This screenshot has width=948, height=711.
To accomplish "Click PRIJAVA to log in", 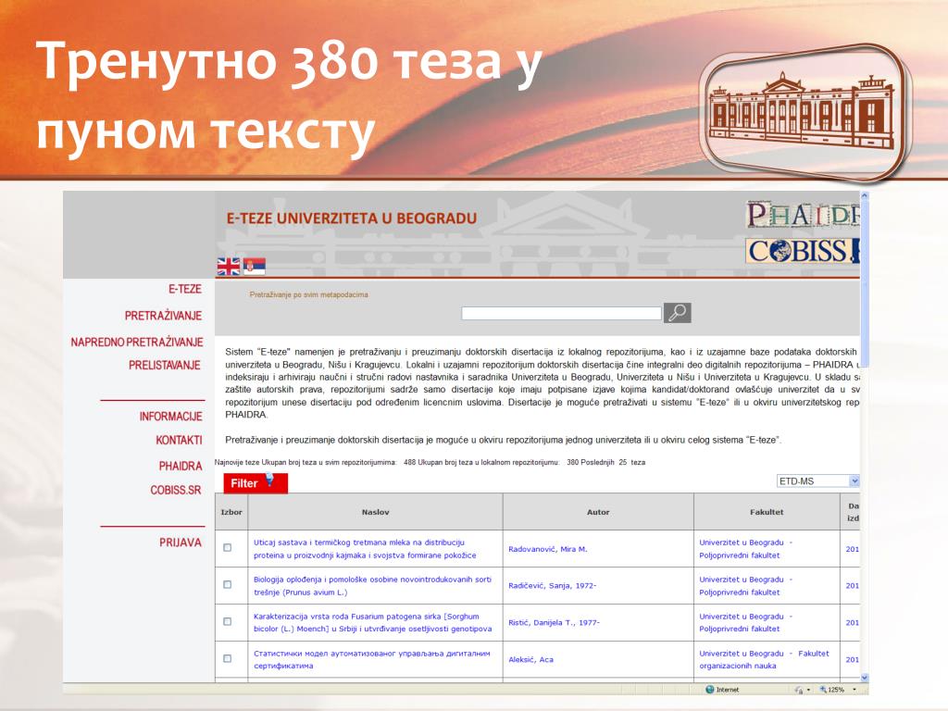I will [181, 543].
